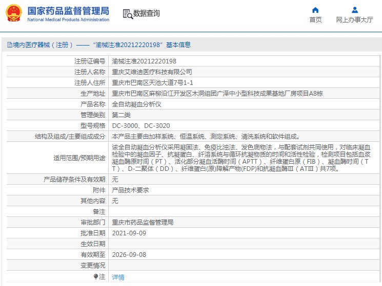
Task: Select registration number 渝械注准20212220198 value cell
Action: (x=144, y=61)
